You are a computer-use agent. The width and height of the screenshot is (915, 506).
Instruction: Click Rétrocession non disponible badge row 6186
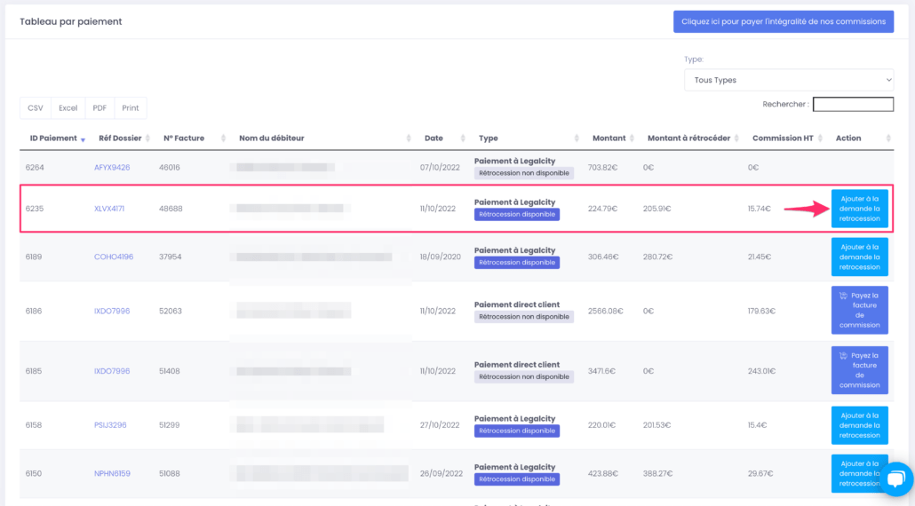click(x=524, y=317)
